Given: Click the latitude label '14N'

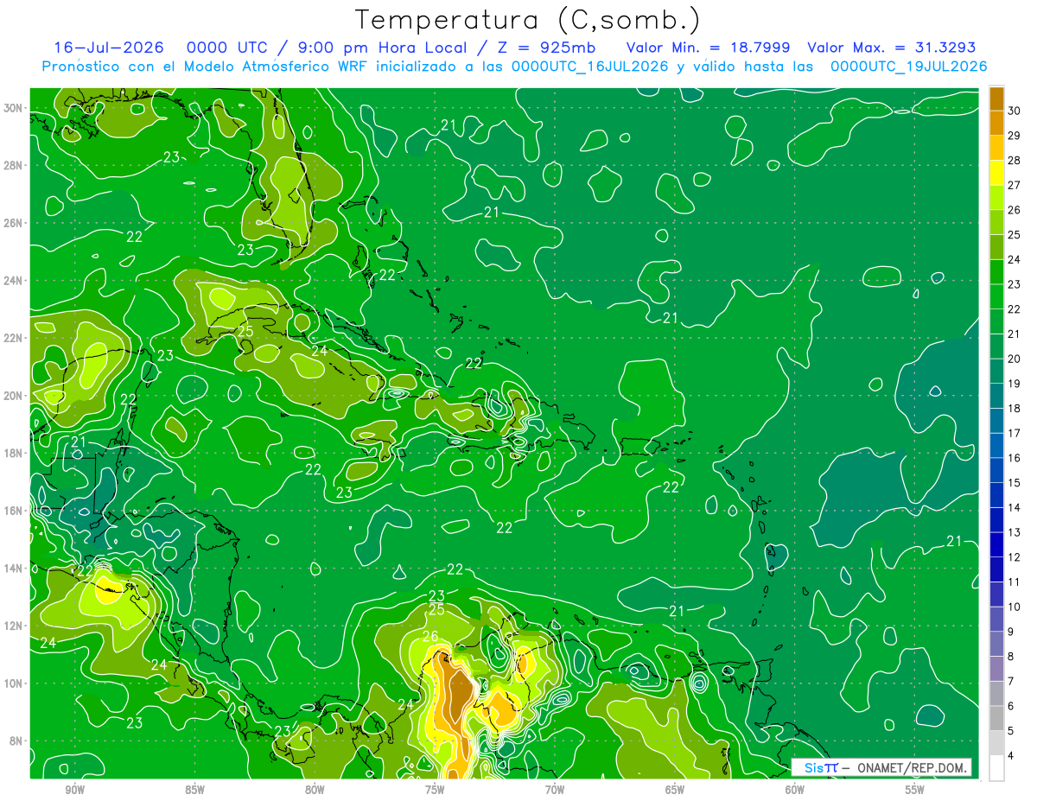Looking at the screenshot, I should (x=14, y=568).
